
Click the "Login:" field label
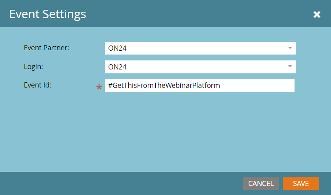tap(33, 67)
